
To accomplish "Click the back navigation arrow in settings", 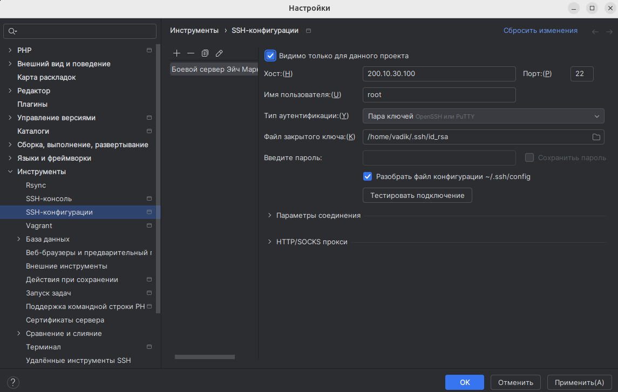I will coord(595,31).
